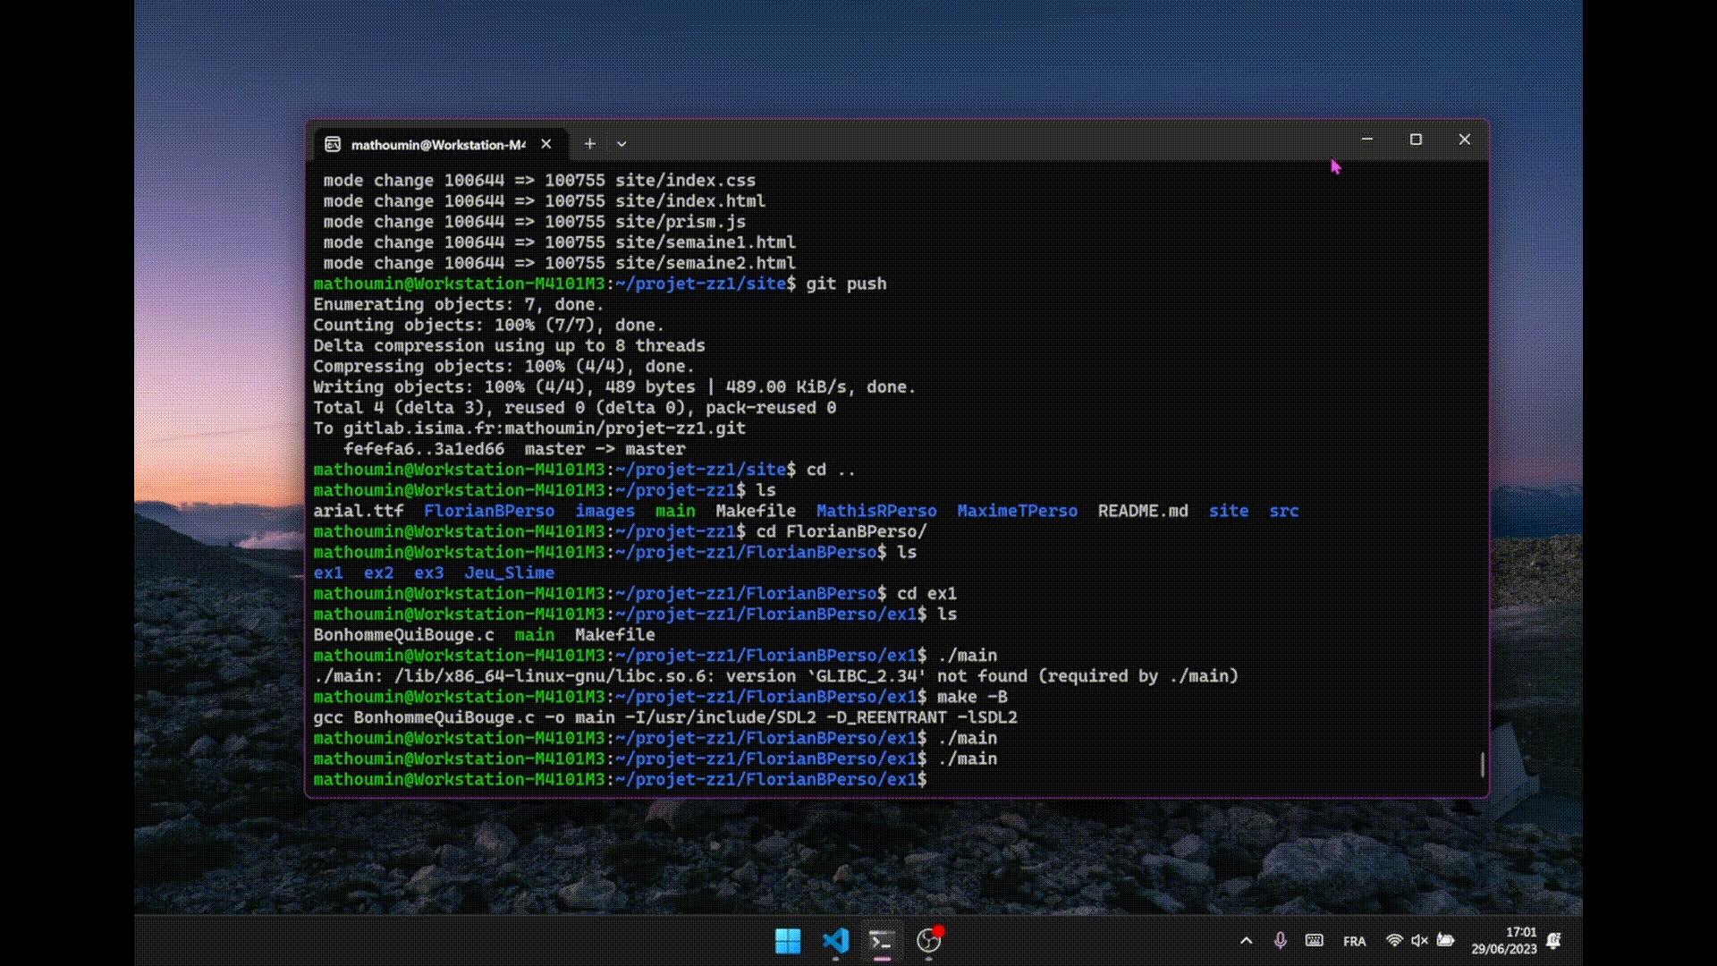The image size is (1717, 966).
Task: Maximize the terminal window
Action: [x=1416, y=140]
